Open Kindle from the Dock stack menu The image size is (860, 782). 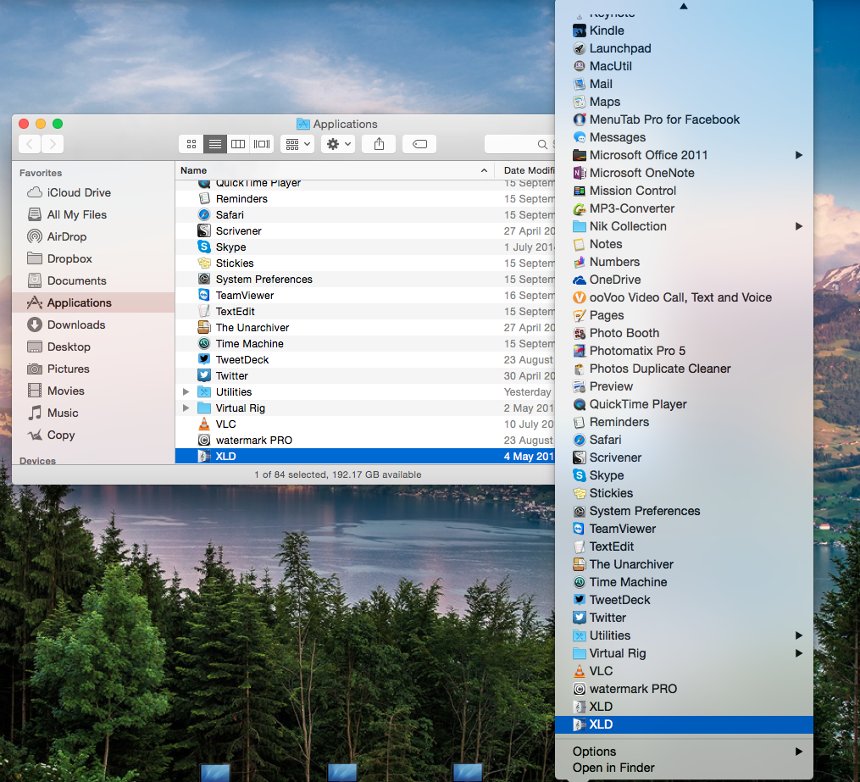point(684,31)
